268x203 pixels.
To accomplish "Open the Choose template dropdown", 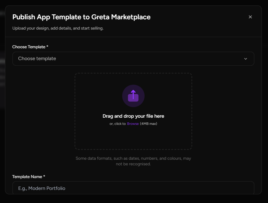I will pyautogui.click(x=133, y=59).
